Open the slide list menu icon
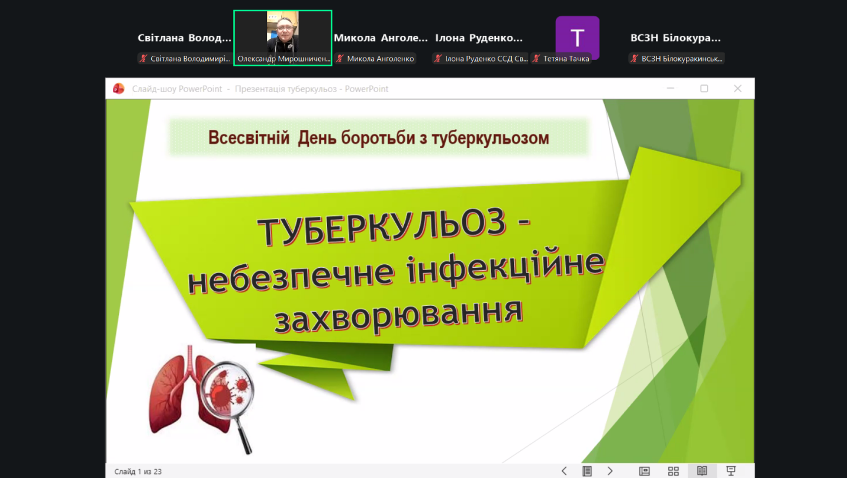847x478 pixels. (x=586, y=471)
